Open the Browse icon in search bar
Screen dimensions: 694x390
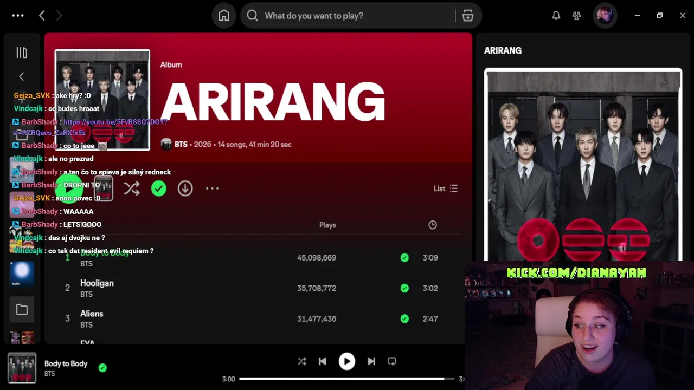tap(468, 16)
